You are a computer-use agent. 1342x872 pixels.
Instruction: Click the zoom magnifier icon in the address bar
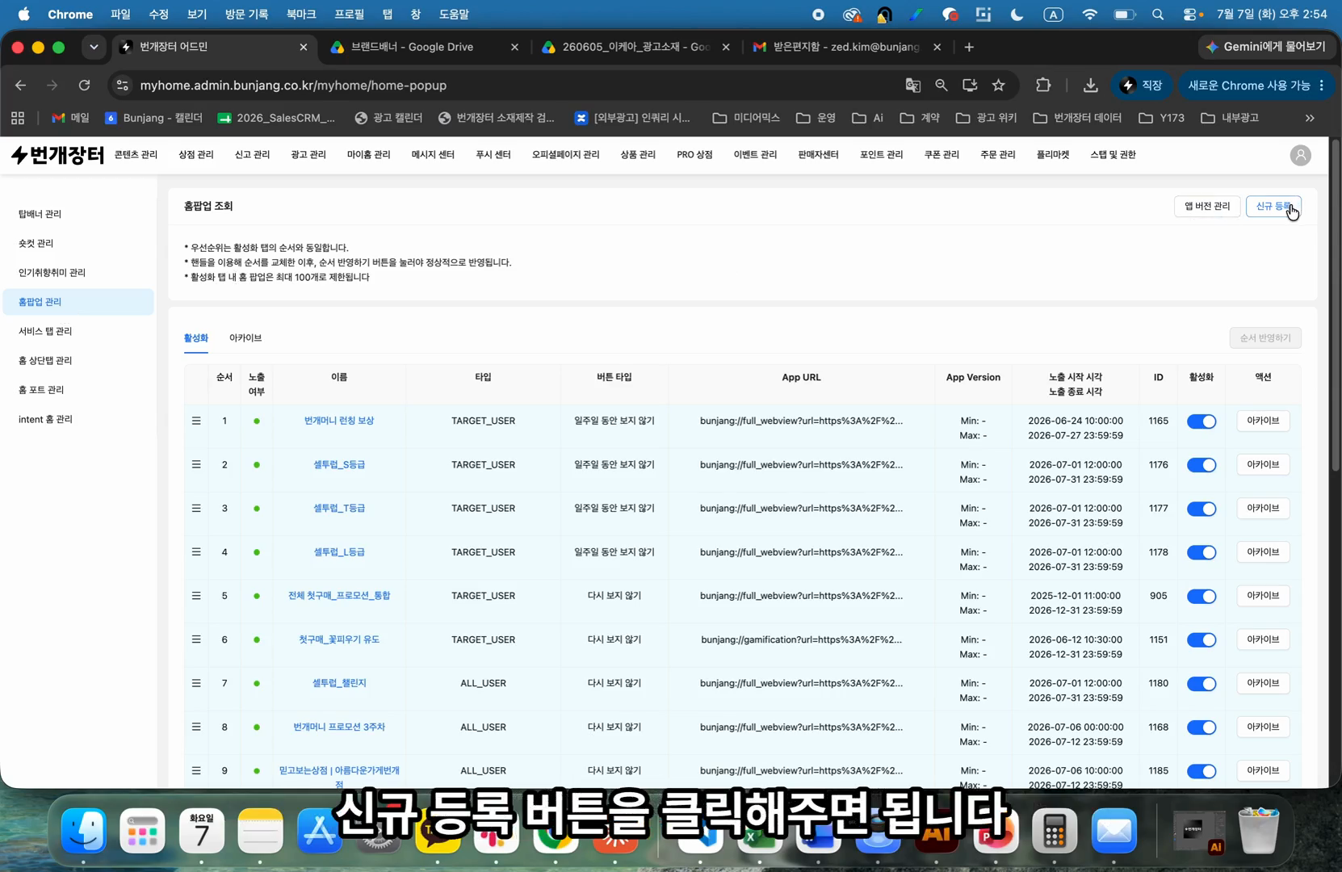click(x=941, y=86)
